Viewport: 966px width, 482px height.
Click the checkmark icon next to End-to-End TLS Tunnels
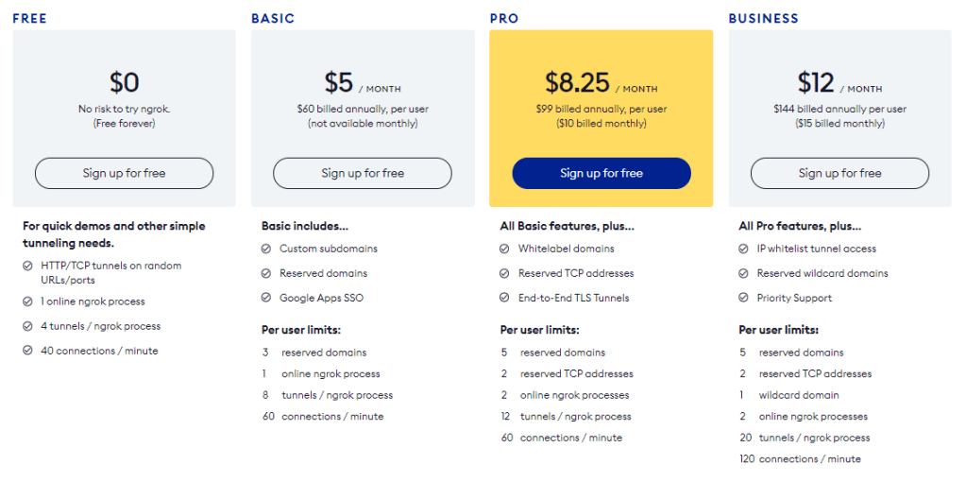coord(505,298)
